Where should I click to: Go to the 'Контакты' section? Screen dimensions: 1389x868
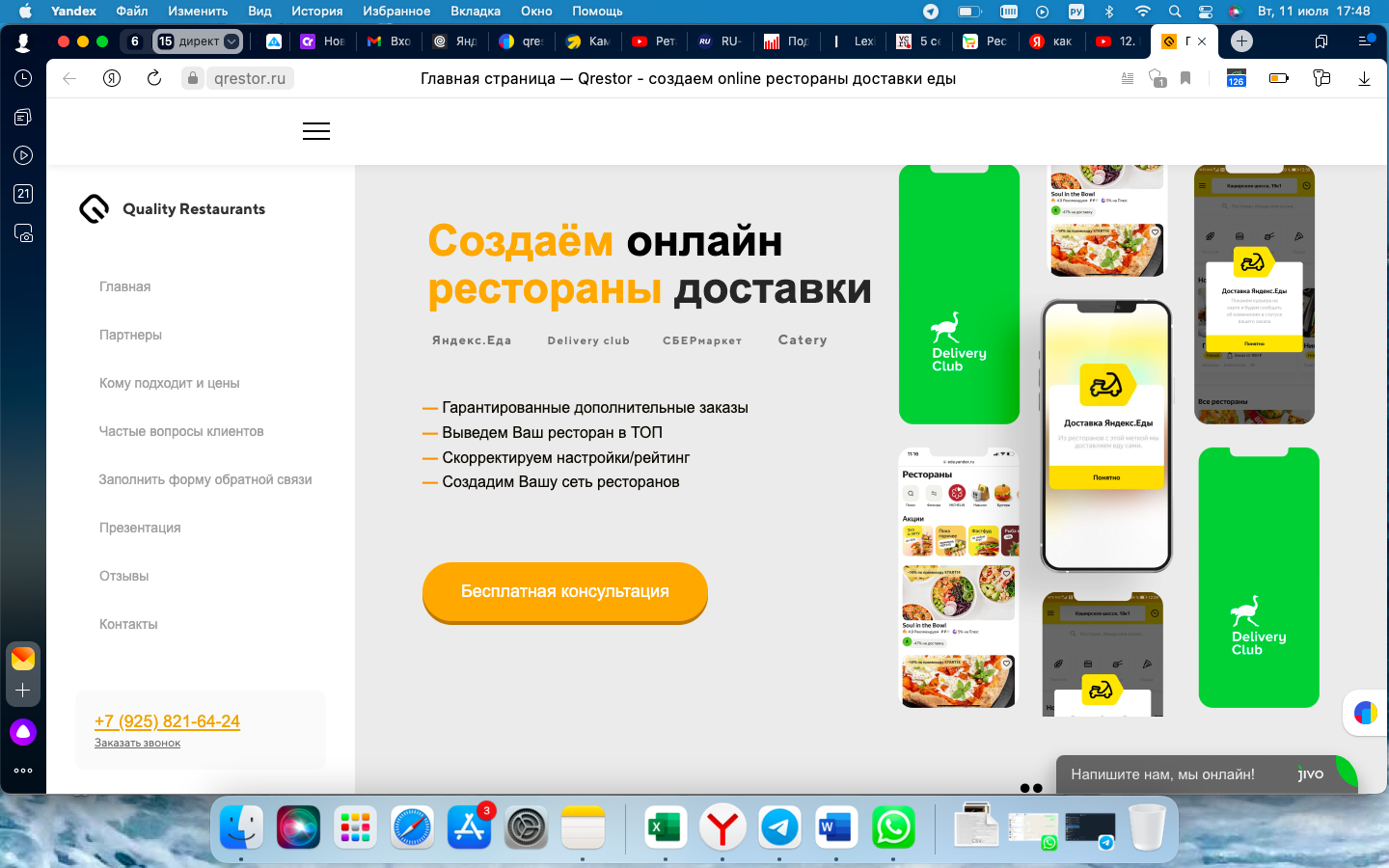(x=128, y=624)
